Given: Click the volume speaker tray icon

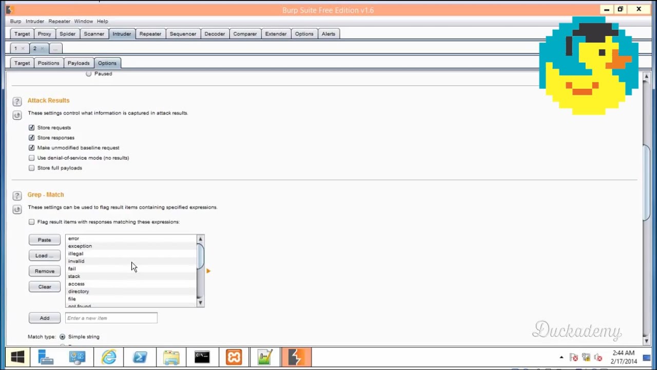Looking at the screenshot, I should tap(598, 358).
